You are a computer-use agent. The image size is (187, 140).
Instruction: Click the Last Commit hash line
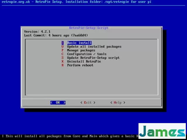[56, 35]
